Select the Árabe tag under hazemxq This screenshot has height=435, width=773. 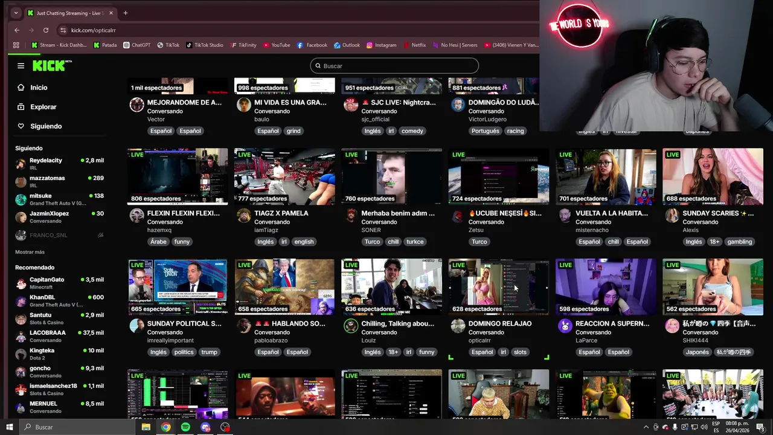pos(158,242)
